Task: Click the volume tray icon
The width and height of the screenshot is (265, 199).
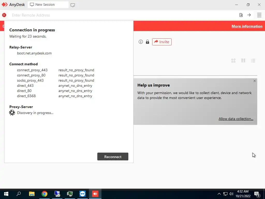Action: coord(231,194)
